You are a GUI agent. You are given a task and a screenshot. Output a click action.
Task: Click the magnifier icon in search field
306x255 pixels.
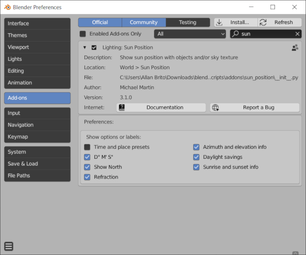[x=236, y=34]
